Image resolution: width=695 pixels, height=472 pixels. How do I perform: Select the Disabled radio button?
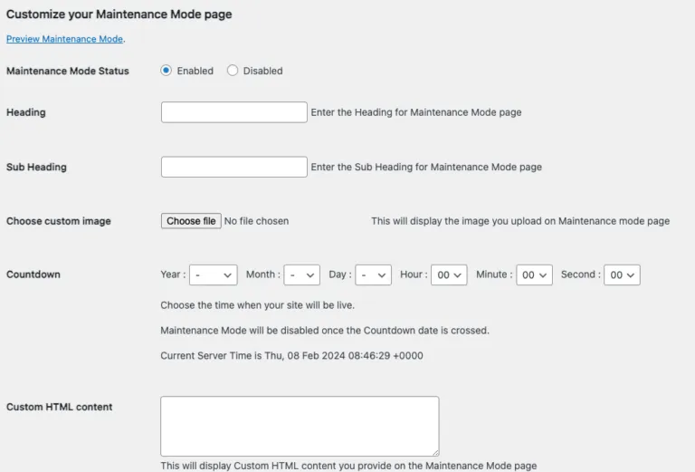233,71
